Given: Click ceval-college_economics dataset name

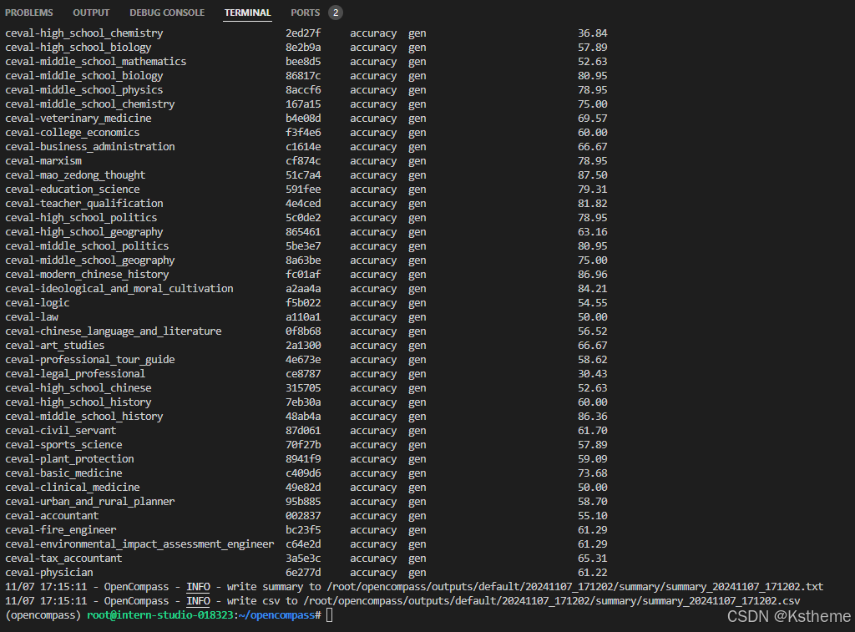Looking at the screenshot, I should pos(72,133).
